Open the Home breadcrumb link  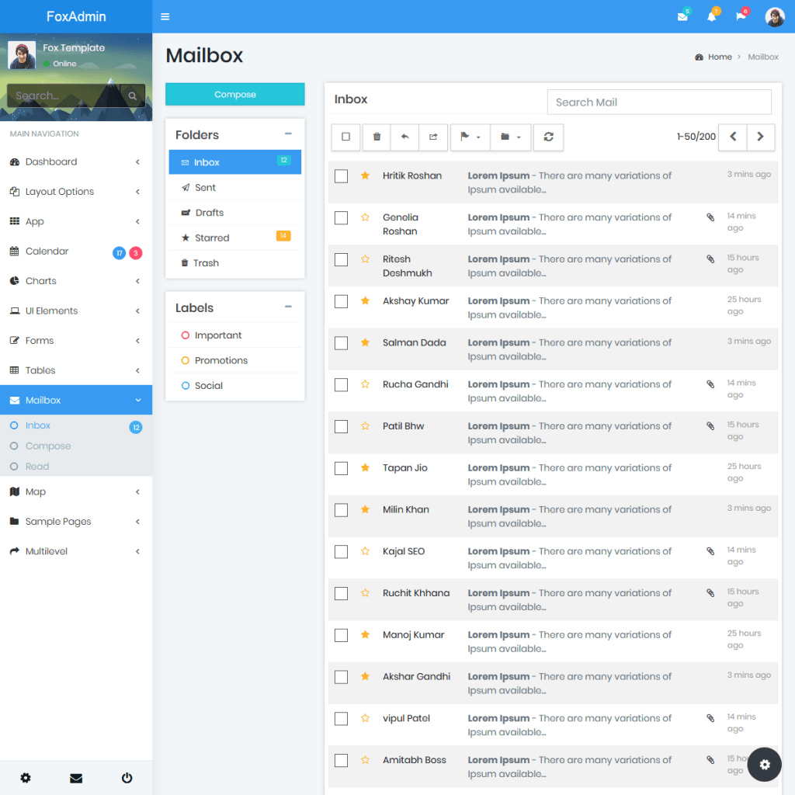coord(719,56)
